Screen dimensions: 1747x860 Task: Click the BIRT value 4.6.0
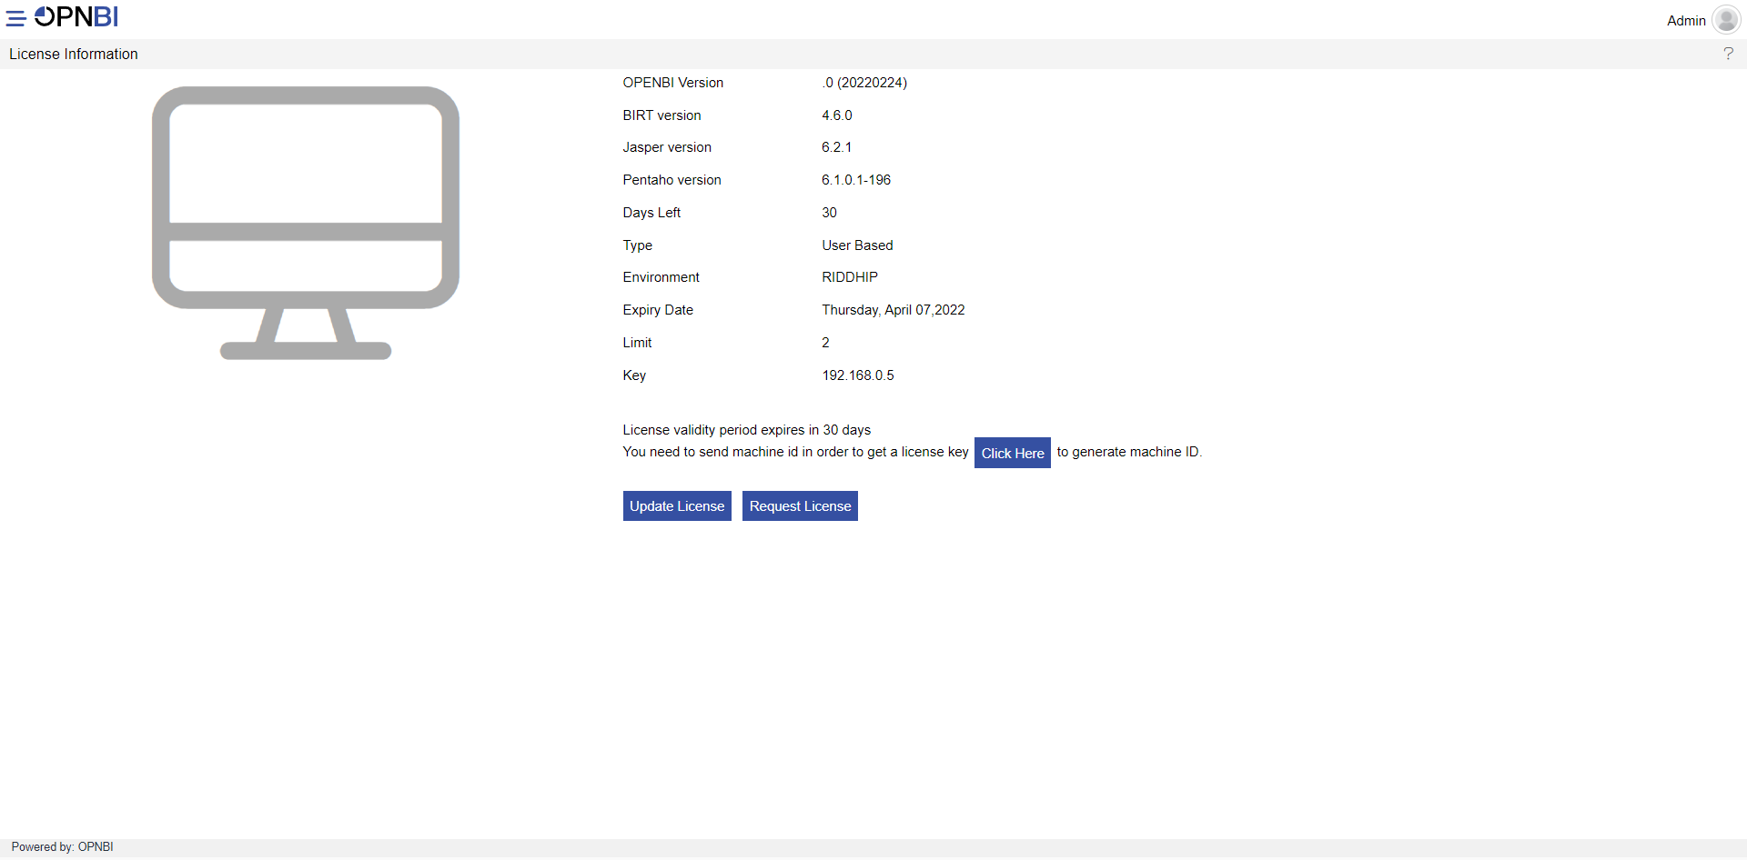point(837,115)
